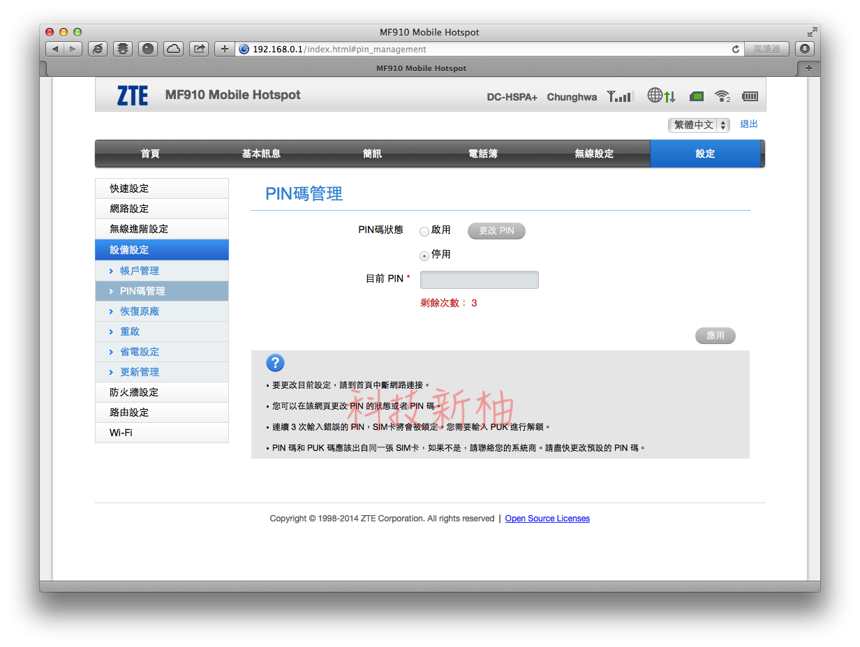
Task: Open the 電話簿 navigation tab
Action: click(x=483, y=154)
